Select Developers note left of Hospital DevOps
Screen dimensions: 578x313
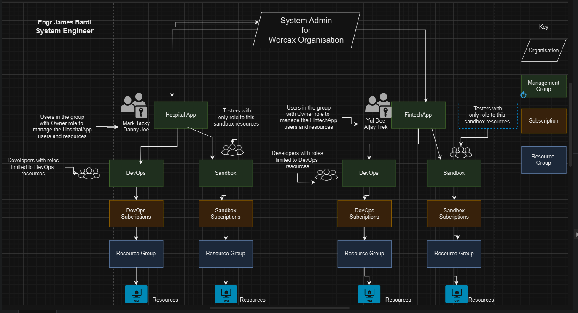click(33, 167)
